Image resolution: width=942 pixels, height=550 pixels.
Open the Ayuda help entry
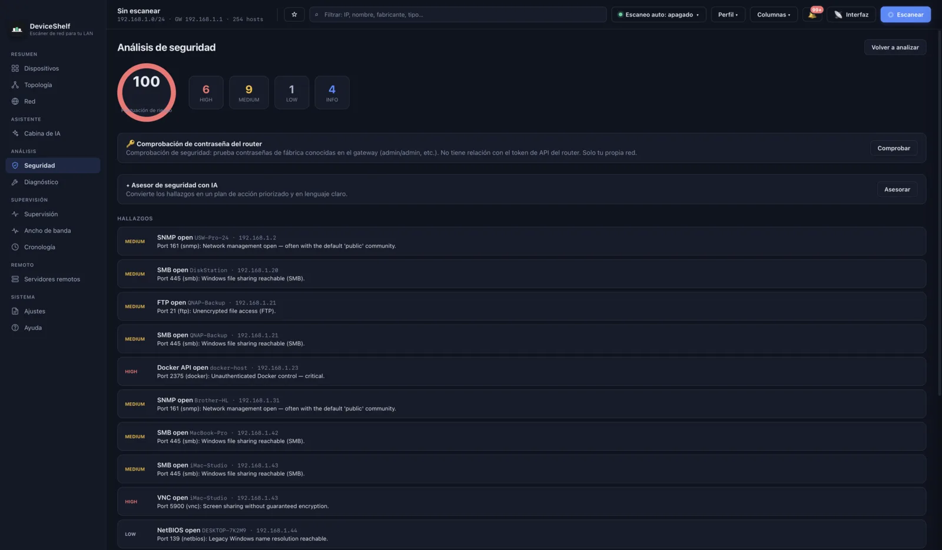pyautogui.click(x=53, y=328)
